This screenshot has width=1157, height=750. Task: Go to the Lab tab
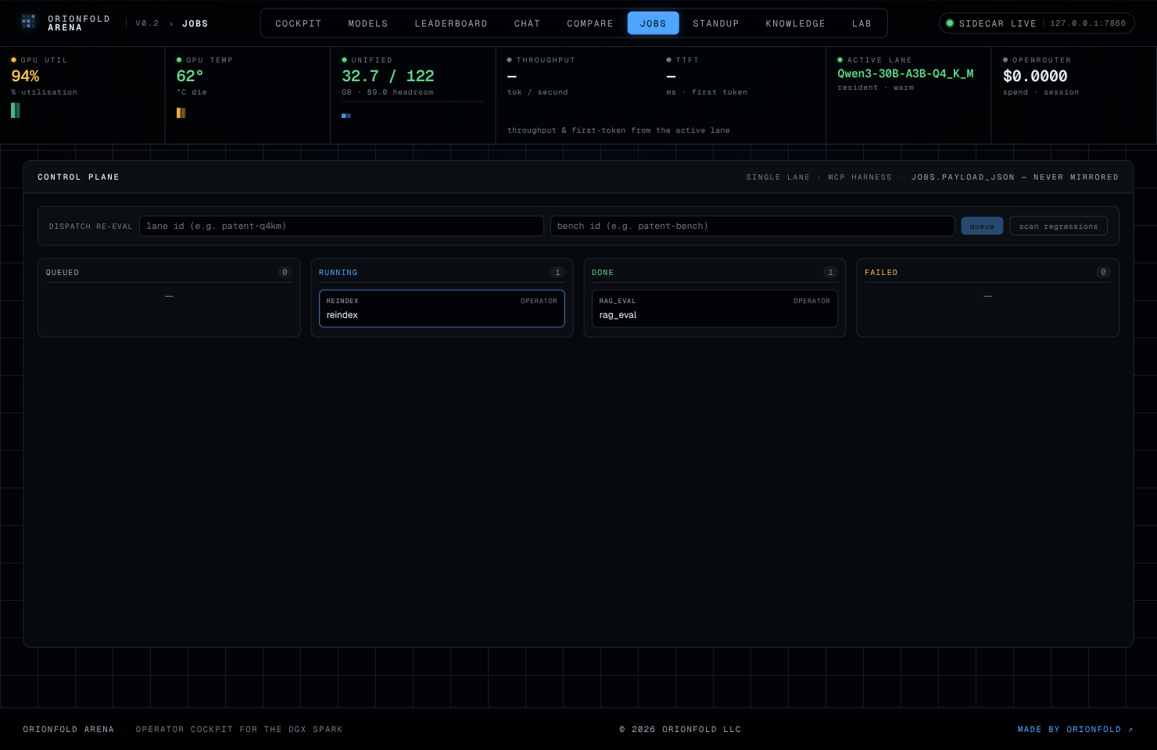point(862,23)
